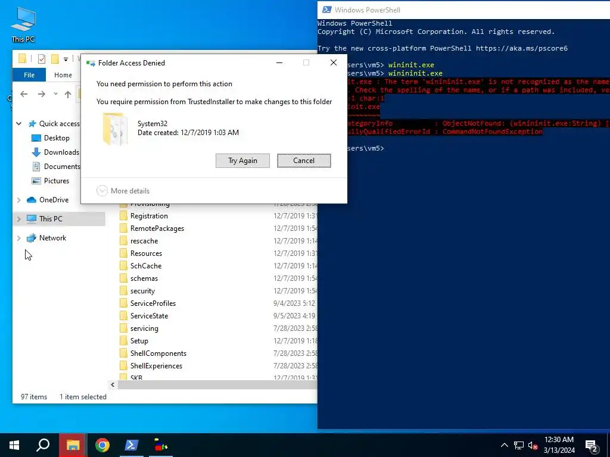Screen dimensions: 610x457
Task: Select Network in navigation pane
Action: [x=52, y=238]
